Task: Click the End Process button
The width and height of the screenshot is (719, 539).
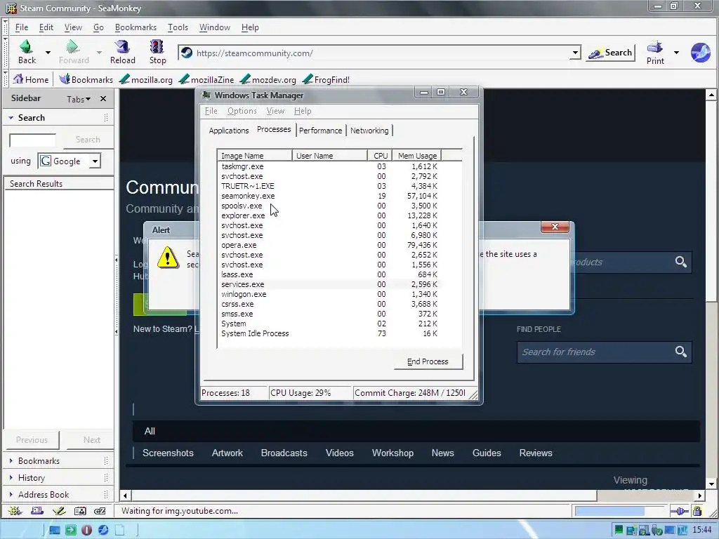Action: pos(428,361)
